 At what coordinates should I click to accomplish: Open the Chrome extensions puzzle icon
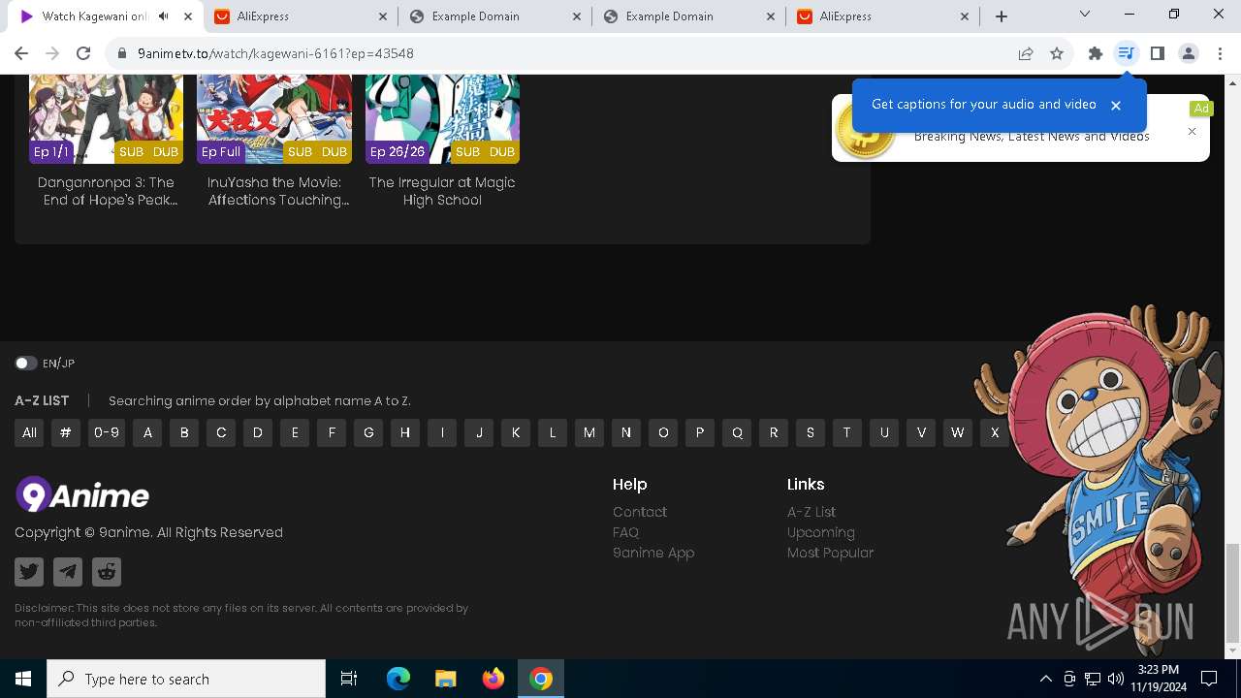(1095, 53)
